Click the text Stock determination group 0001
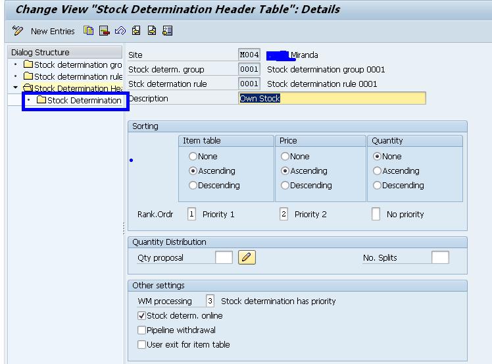This screenshot has height=364, width=492. pyautogui.click(x=326, y=69)
